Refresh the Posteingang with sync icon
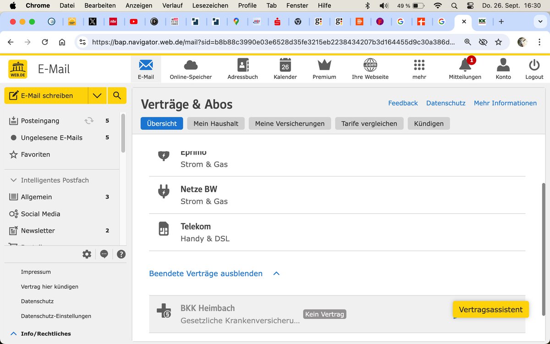 (89, 121)
